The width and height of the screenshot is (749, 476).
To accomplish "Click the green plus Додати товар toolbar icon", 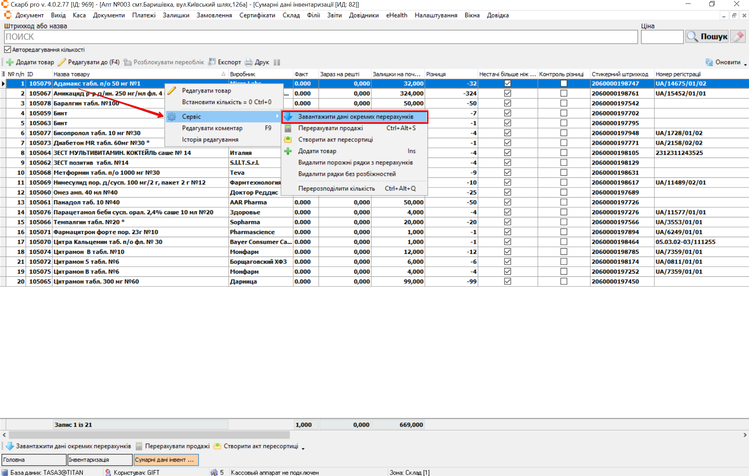I will pyautogui.click(x=10, y=62).
